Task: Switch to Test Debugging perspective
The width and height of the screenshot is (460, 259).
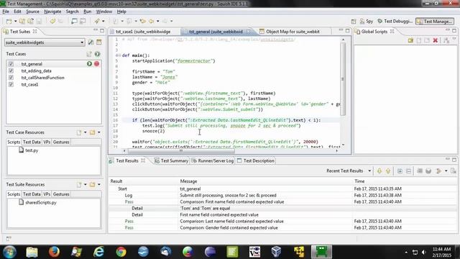Action: [395, 21]
